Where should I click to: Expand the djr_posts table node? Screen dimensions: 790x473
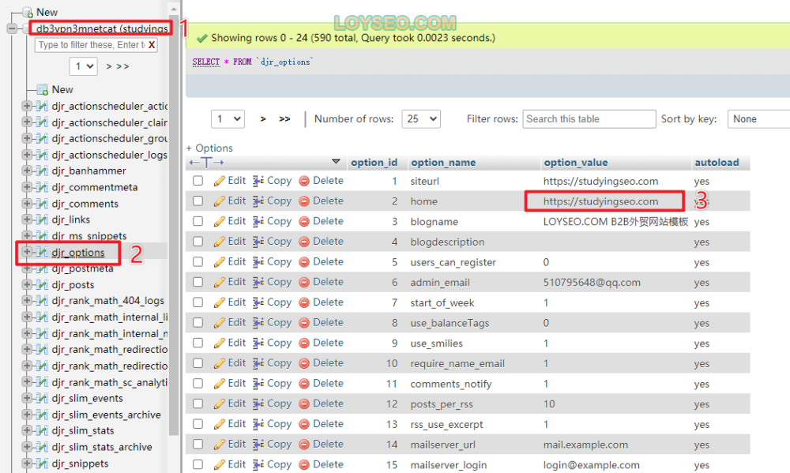[26, 284]
